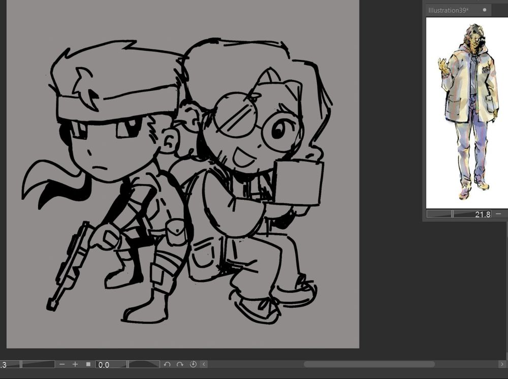Zoom out the main canvas with minus button
The image size is (508, 379).
click(x=62, y=364)
